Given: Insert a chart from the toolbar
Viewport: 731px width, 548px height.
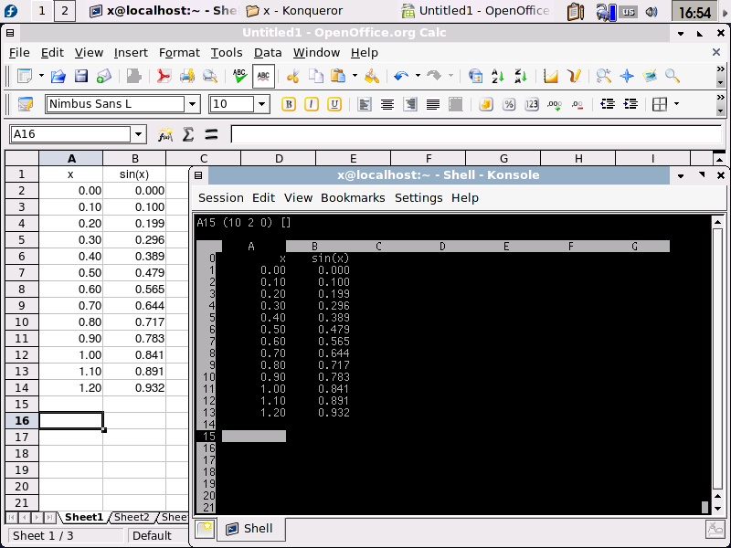Looking at the screenshot, I should click(x=551, y=77).
